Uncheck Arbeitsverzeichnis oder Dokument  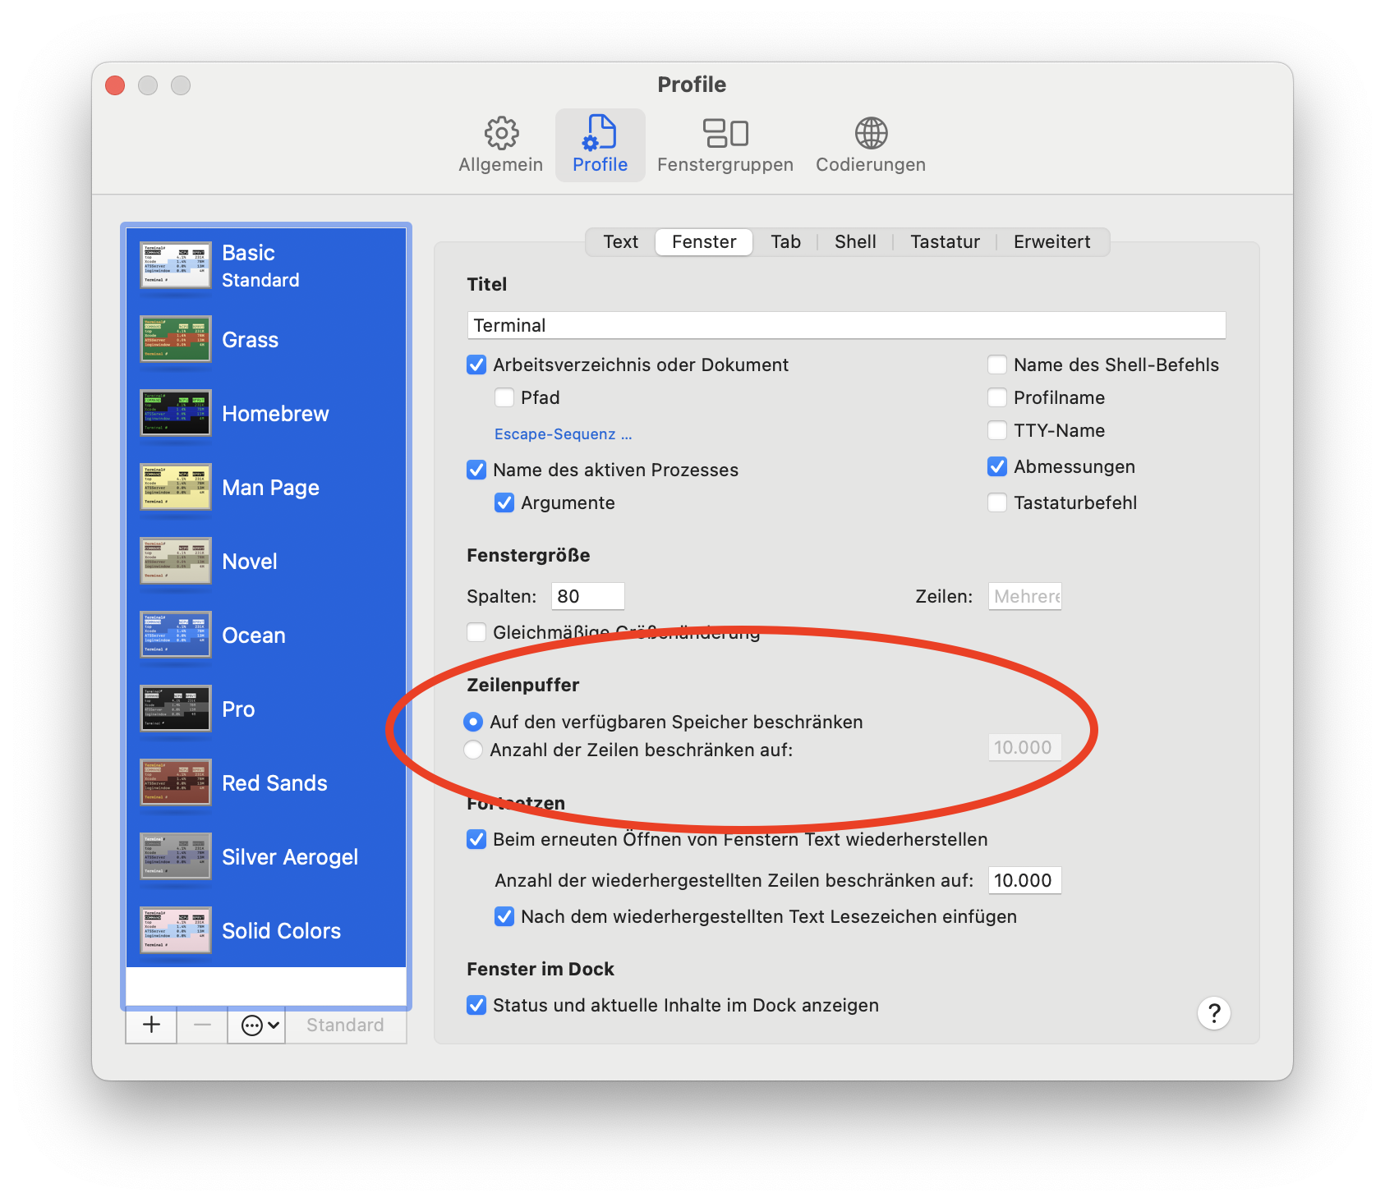(476, 365)
